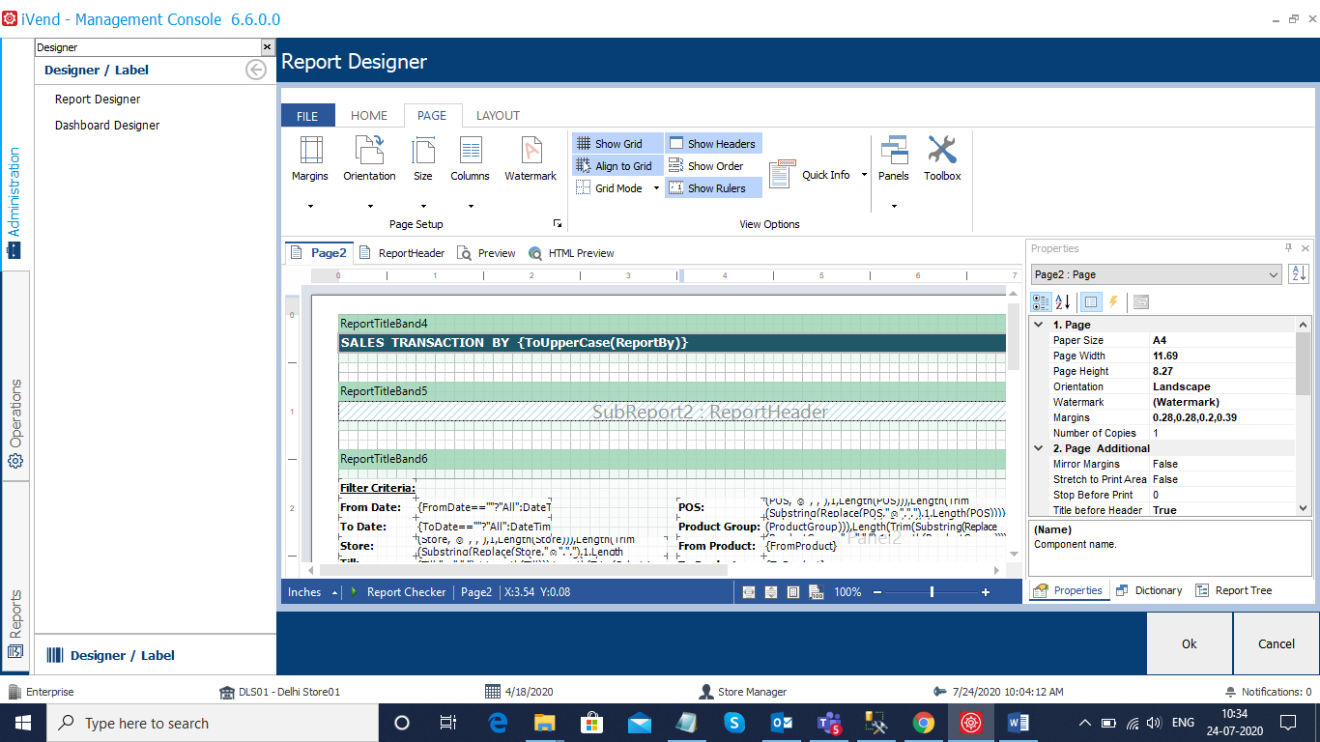The width and height of the screenshot is (1320, 742).
Task: Toggle Align to Grid
Action: pos(617,166)
